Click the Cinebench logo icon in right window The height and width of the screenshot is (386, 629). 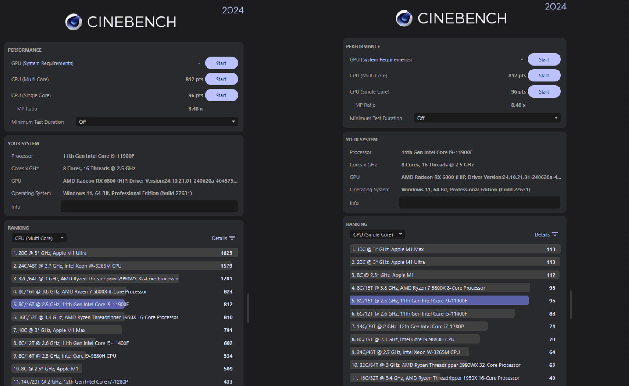click(404, 18)
